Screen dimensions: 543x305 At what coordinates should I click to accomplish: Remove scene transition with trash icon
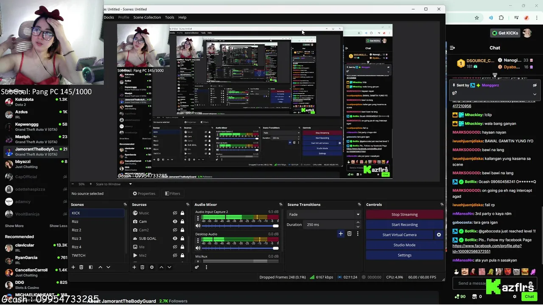(349, 233)
